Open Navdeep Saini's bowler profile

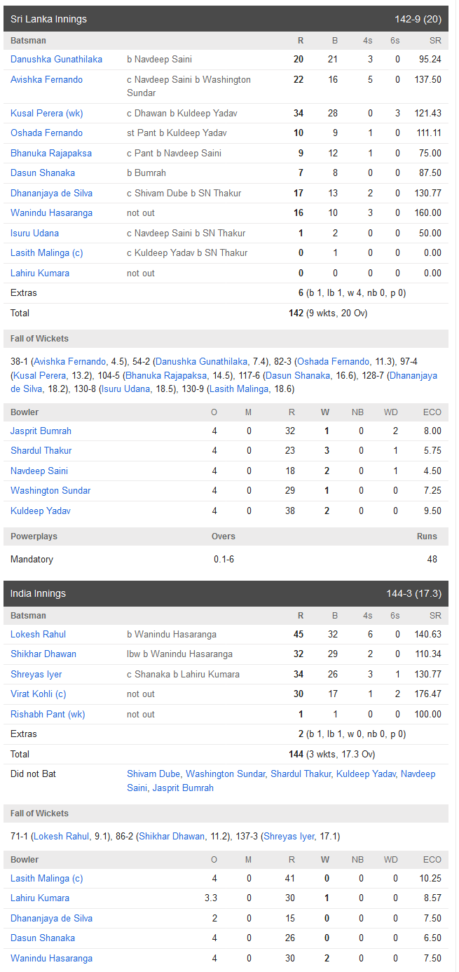click(39, 471)
